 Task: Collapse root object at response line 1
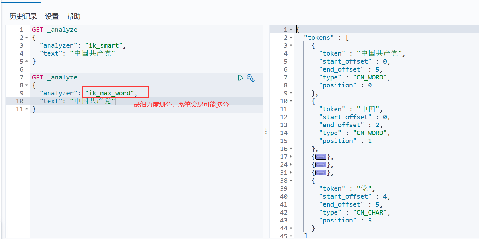291,30
